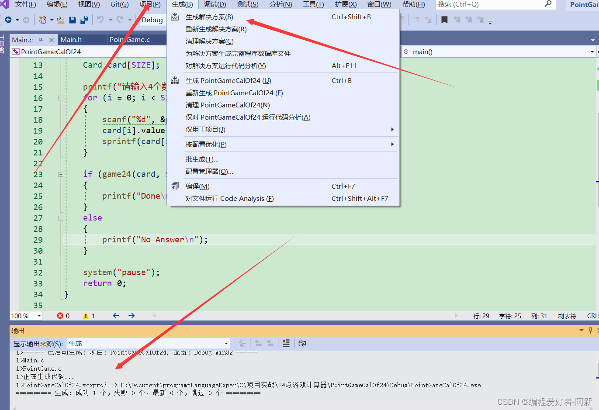This screenshot has width=599, height=410.
Task: Select 生成解决方案(B) menu entry
Action: [283, 17]
